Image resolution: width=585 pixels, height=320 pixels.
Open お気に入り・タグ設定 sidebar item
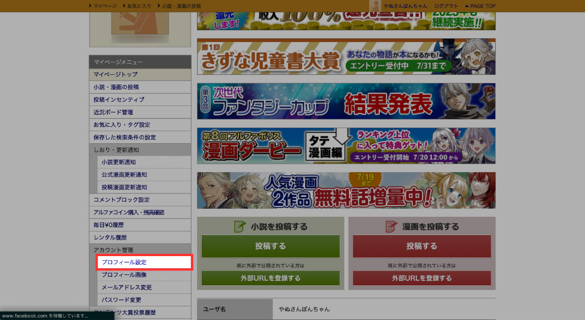(140, 125)
